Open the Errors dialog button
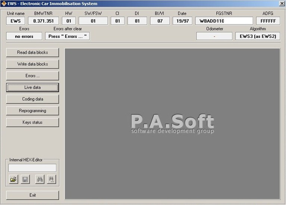Viewport: 286px width, 205px height. (32, 76)
